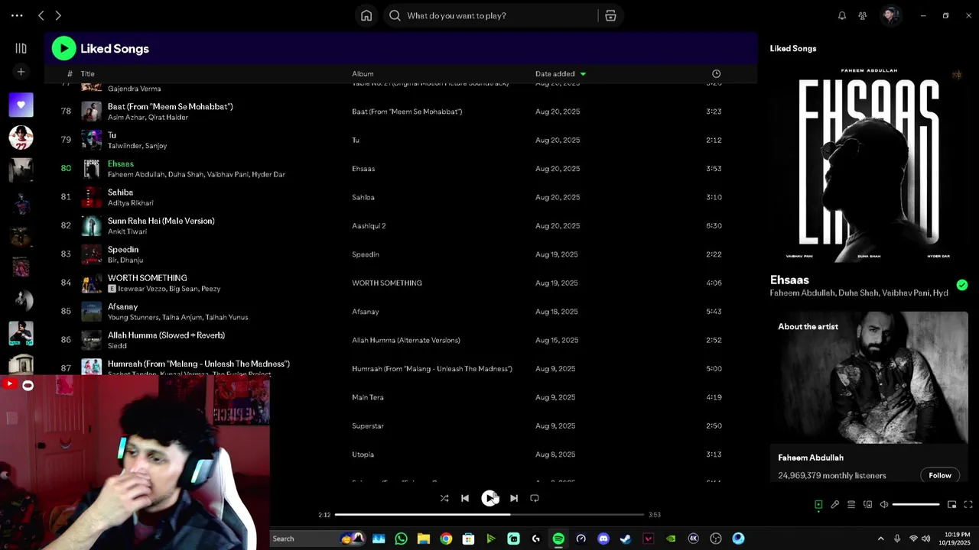979x550 pixels.
Task: Open Connect to a device icon
Action: coord(867,504)
